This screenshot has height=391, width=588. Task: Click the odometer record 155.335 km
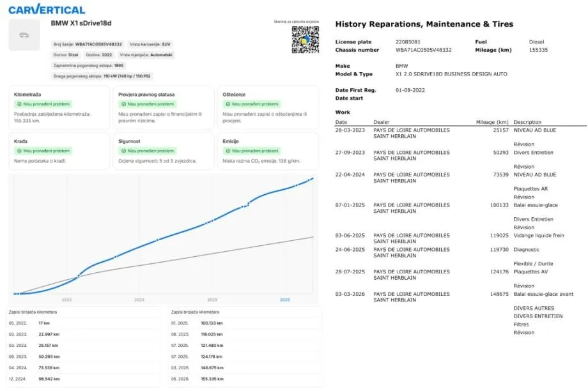(212, 379)
